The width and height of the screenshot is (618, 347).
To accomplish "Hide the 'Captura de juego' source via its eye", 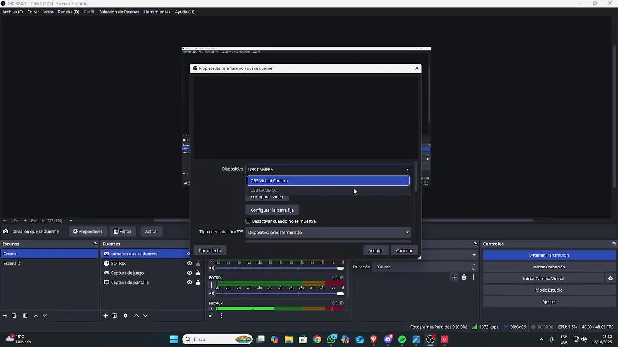I will [189, 273].
